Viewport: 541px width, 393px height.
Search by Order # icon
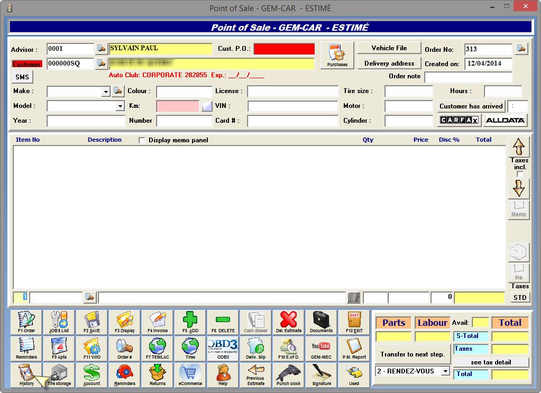coord(125,349)
